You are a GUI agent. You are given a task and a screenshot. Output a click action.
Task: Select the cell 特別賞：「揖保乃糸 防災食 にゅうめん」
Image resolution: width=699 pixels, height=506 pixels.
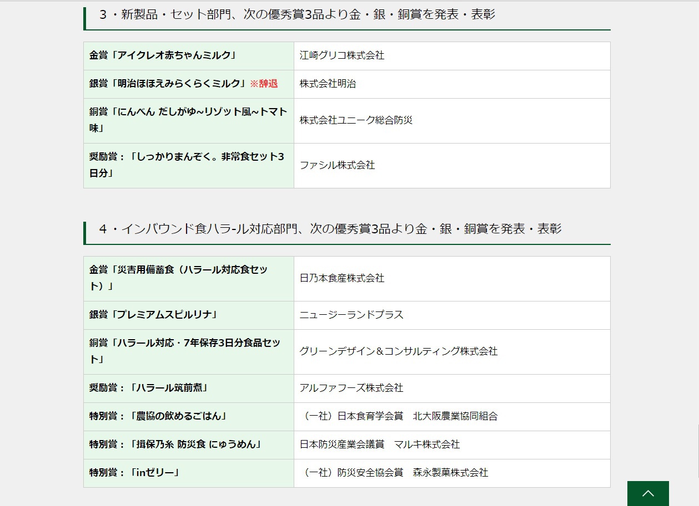point(189,445)
